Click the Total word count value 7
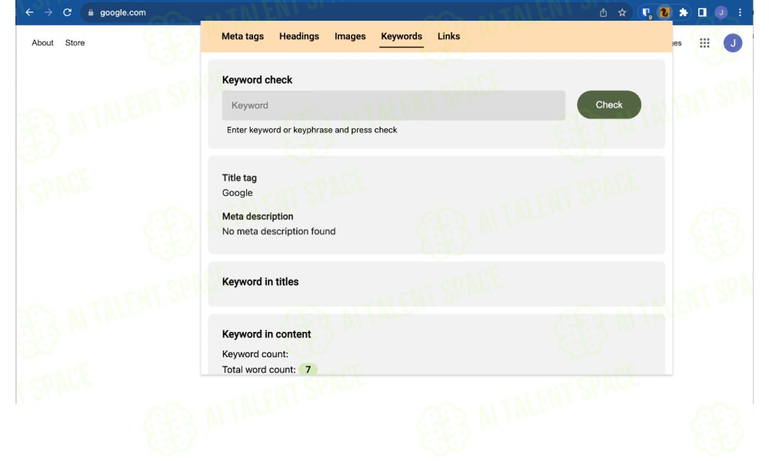This screenshot has height=461, width=769. pyautogui.click(x=308, y=370)
